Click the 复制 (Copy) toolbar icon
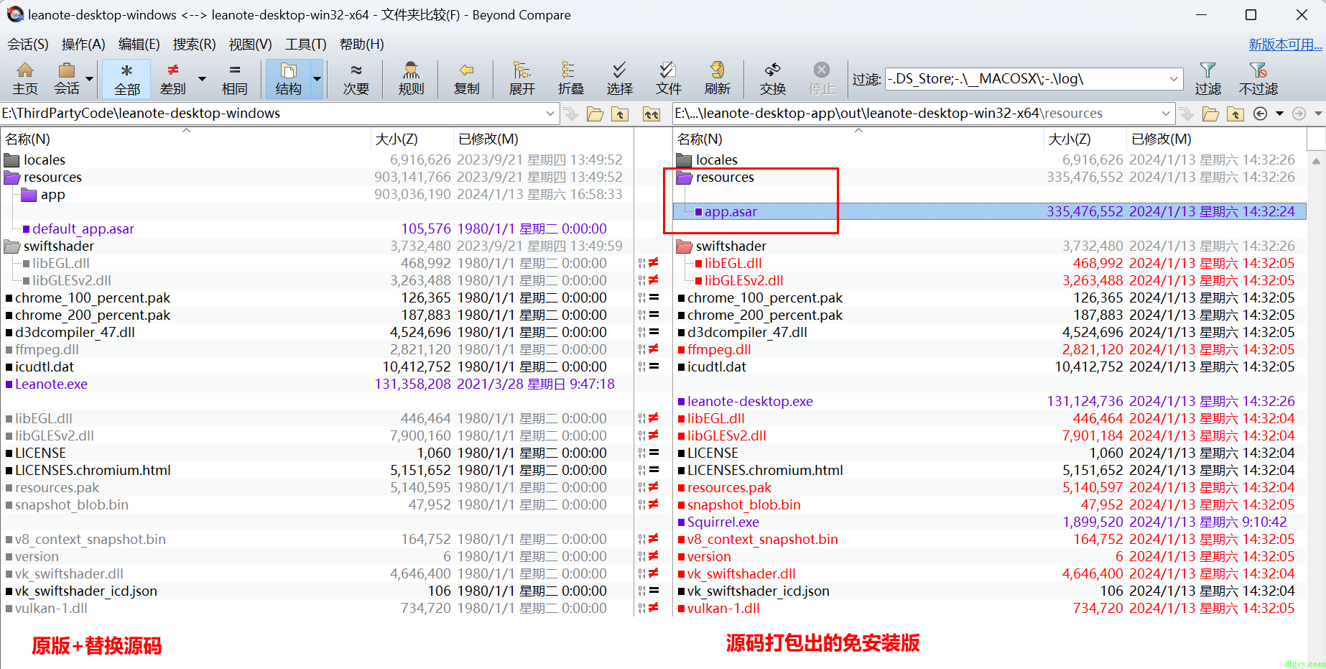The height and width of the screenshot is (669, 1326). 466,79
